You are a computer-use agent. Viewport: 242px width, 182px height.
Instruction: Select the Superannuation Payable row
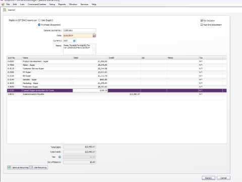pos(116,94)
